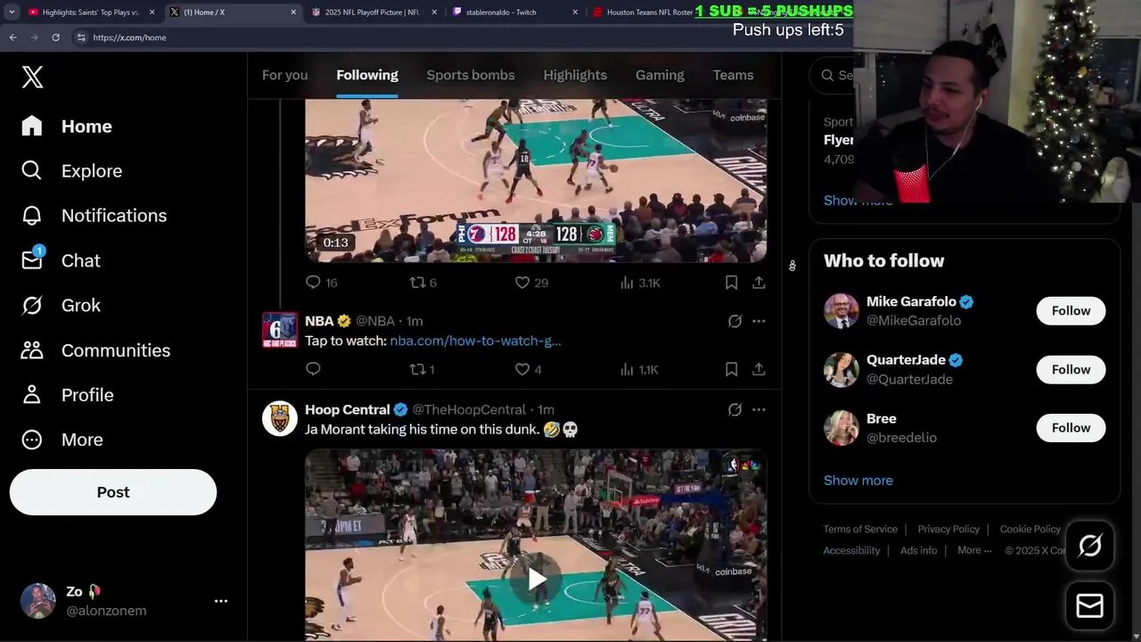Screen dimensions: 1141x642
Task: Click the browser address bar URL
Action: click(129, 37)
